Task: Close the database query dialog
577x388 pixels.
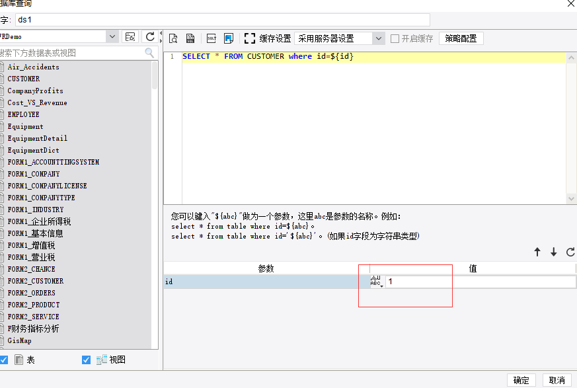Action: pos(571,4)
